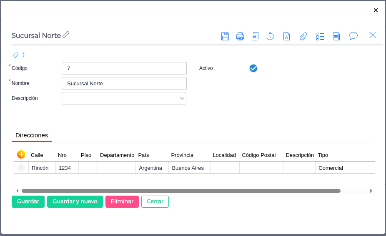This screenshot has height=236, width=386.
Task: Click the Código input field
Action: click(124, 68)
